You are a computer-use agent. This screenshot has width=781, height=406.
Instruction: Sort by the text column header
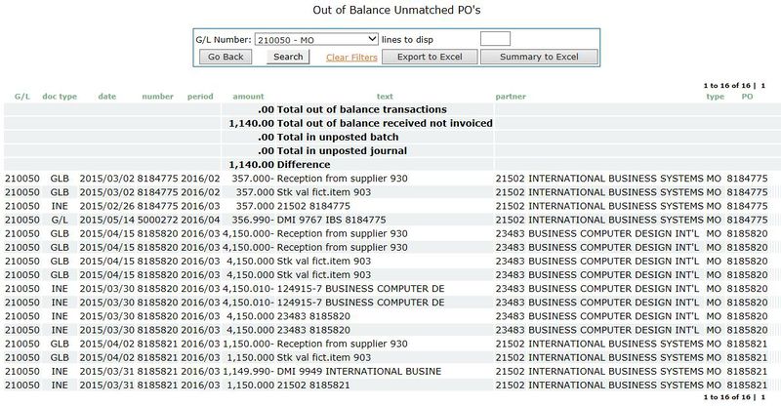click(x=385, y=97)
